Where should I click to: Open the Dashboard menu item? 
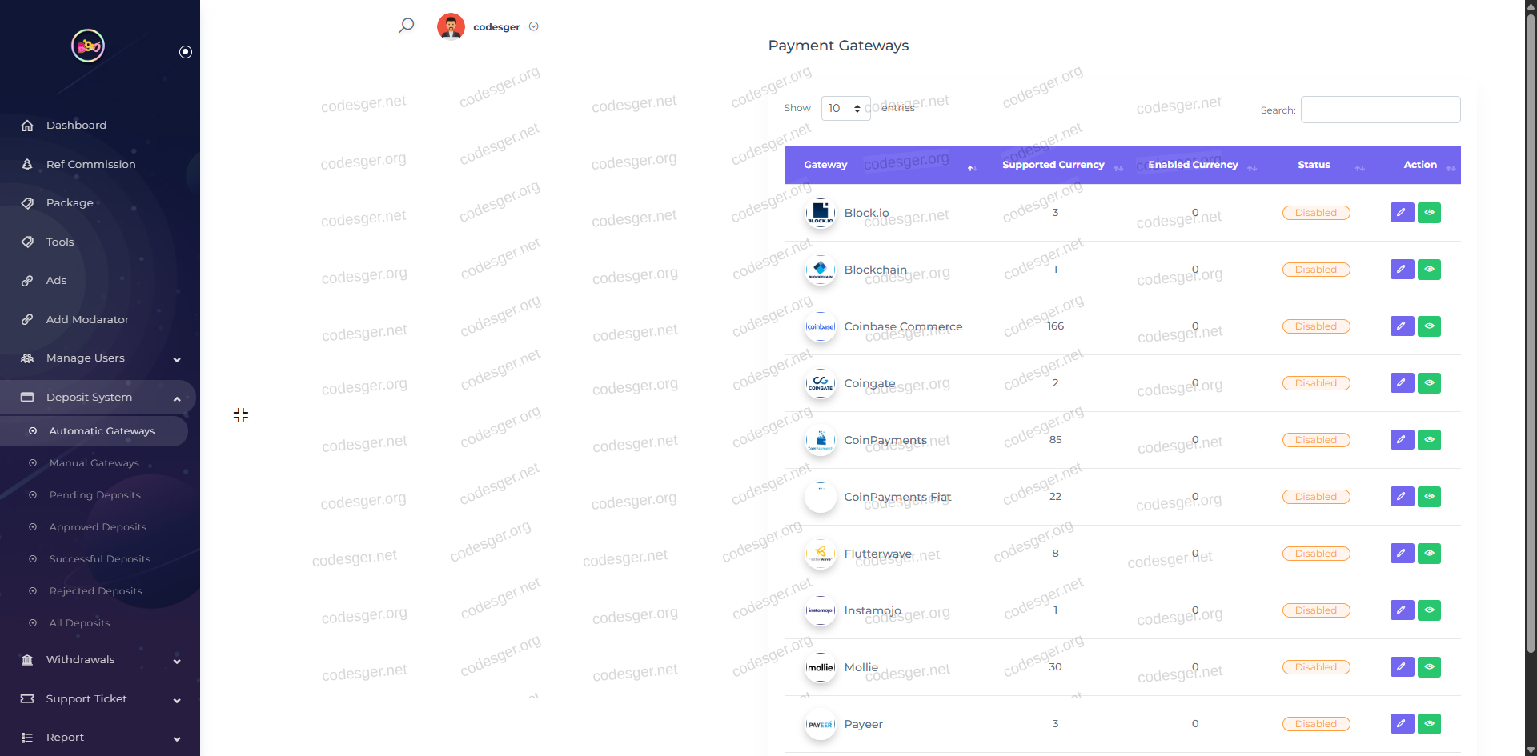76,126
